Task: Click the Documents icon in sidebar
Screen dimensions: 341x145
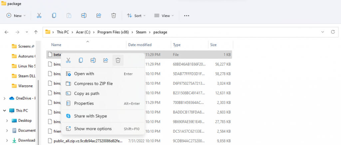Action: coord(14,130)
